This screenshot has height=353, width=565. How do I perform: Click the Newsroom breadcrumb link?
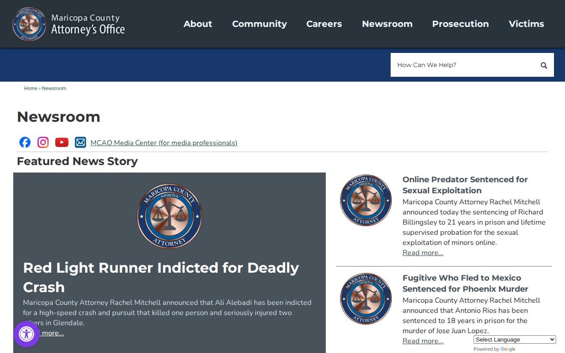click(x=54, y=88)
